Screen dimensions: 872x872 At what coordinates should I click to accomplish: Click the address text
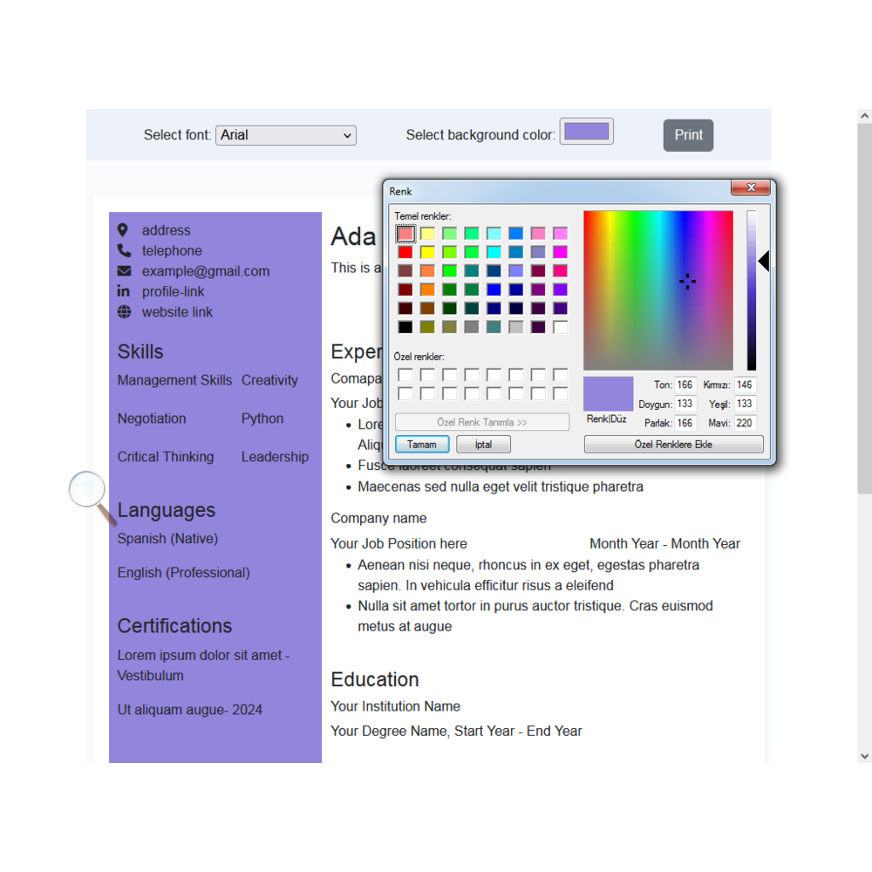(x=167, y=230)
